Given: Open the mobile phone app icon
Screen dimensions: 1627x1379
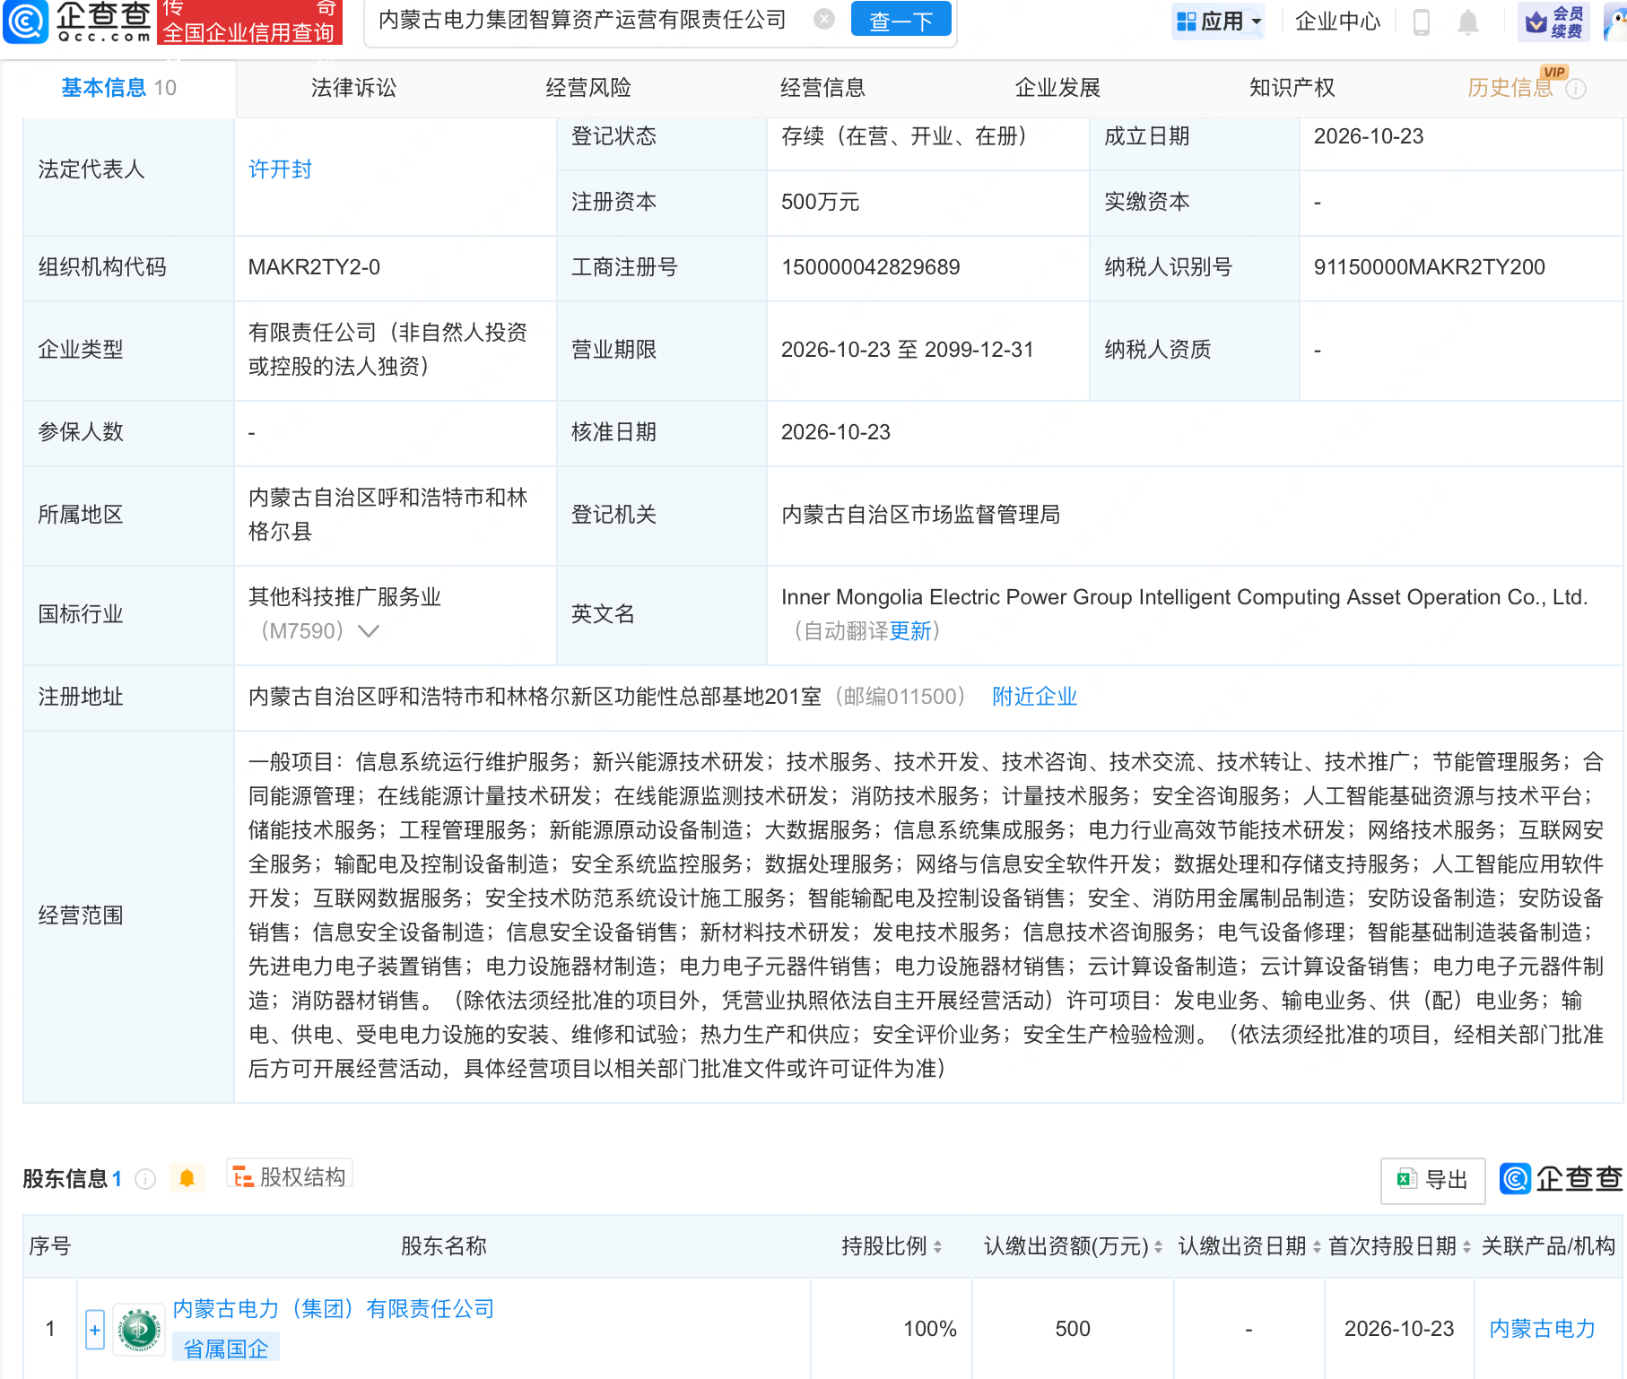Looking at the screenshot, I should (1422, 22).
